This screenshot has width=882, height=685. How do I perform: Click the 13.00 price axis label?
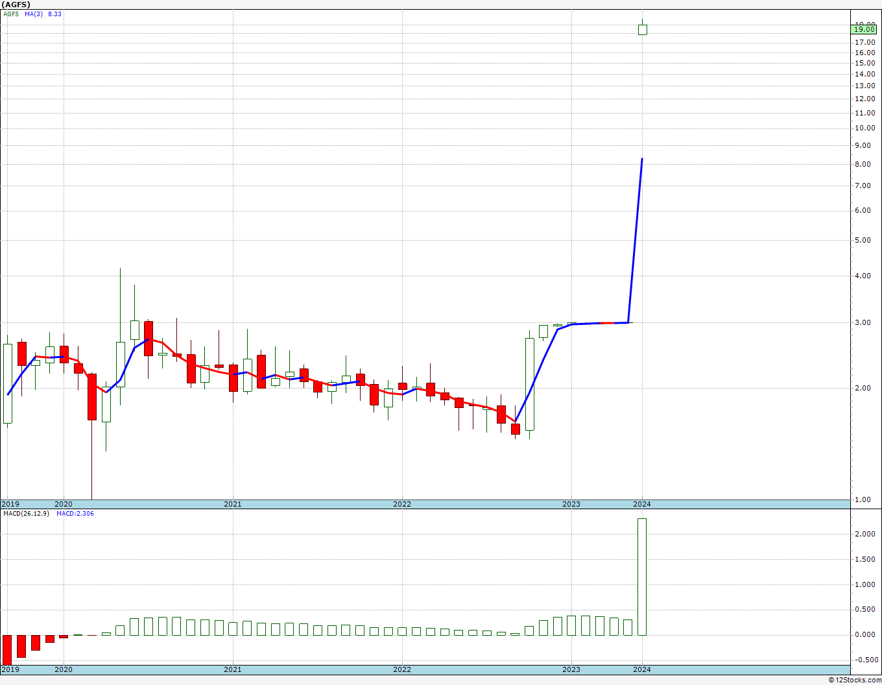click(x=865, y=86)
